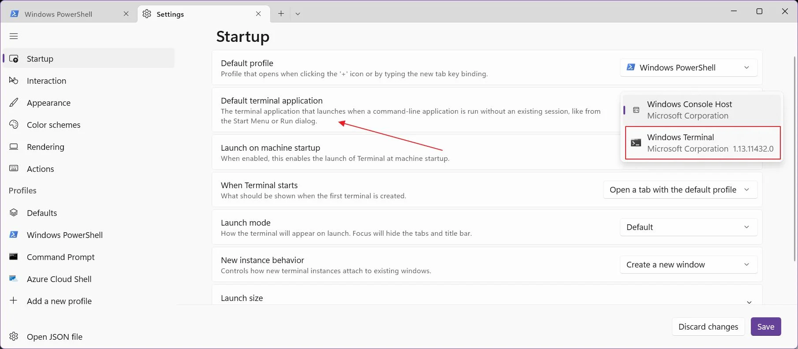Click the Windows PowerShell profile icon in sidebar

point(14,234)
